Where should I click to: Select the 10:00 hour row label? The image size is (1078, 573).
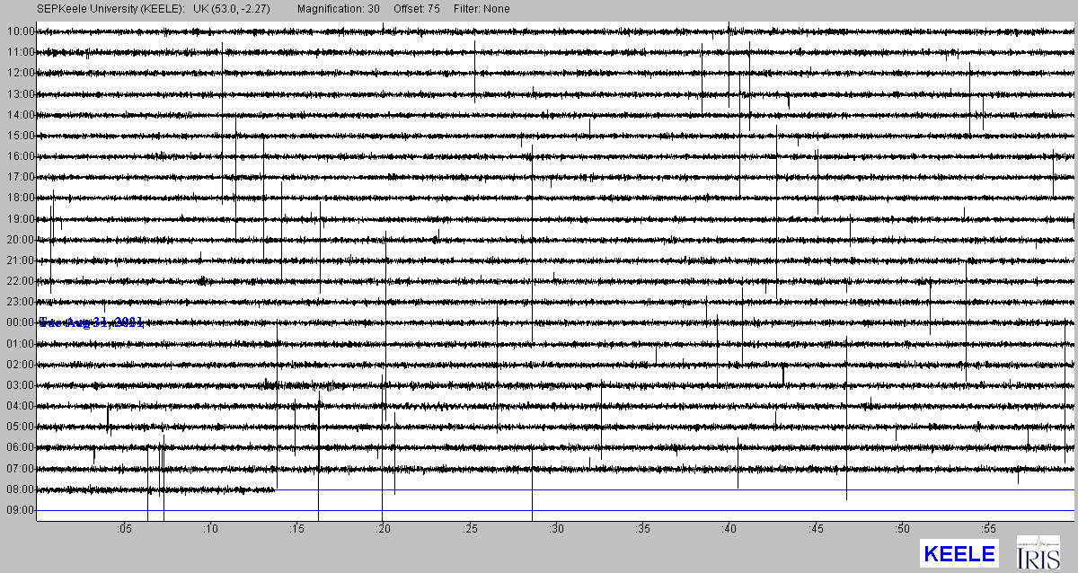pyautogui.click(x=20, y=31)
